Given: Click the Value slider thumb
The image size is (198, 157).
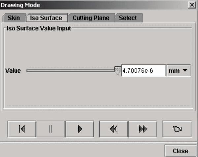Looking at the screenshot, I should tap(117, 70).
